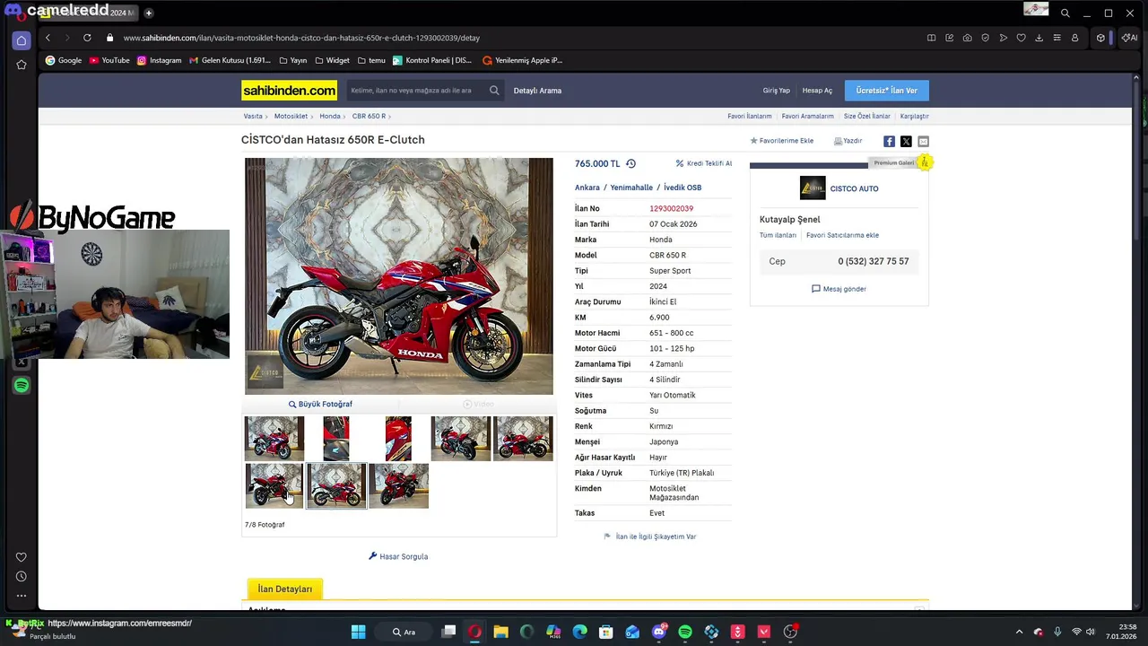1148x646 pixels.
Task: Share the listing on X
Action: 906,141
